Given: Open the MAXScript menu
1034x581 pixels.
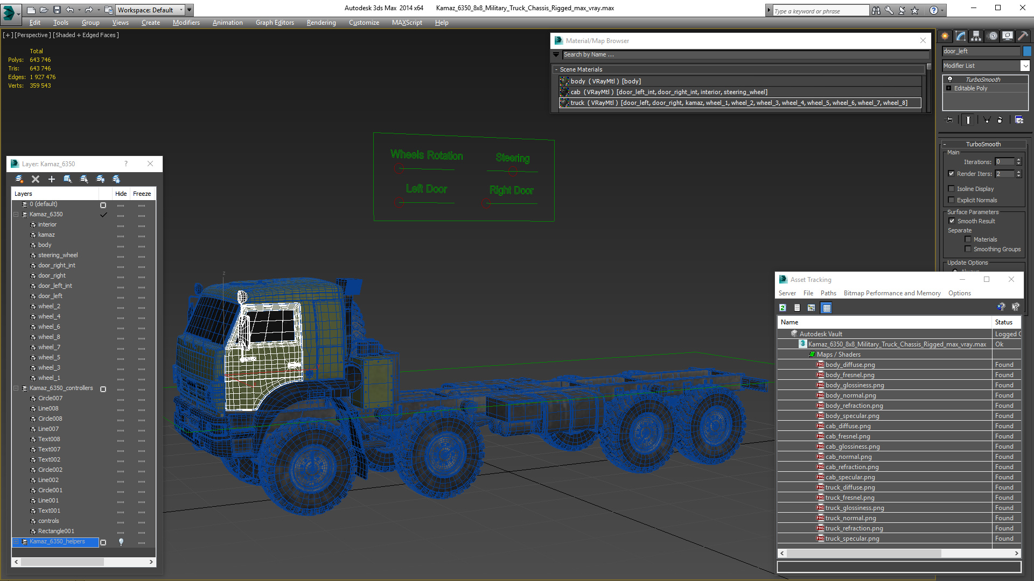Looking at the screenshot, I should point(407,23).
